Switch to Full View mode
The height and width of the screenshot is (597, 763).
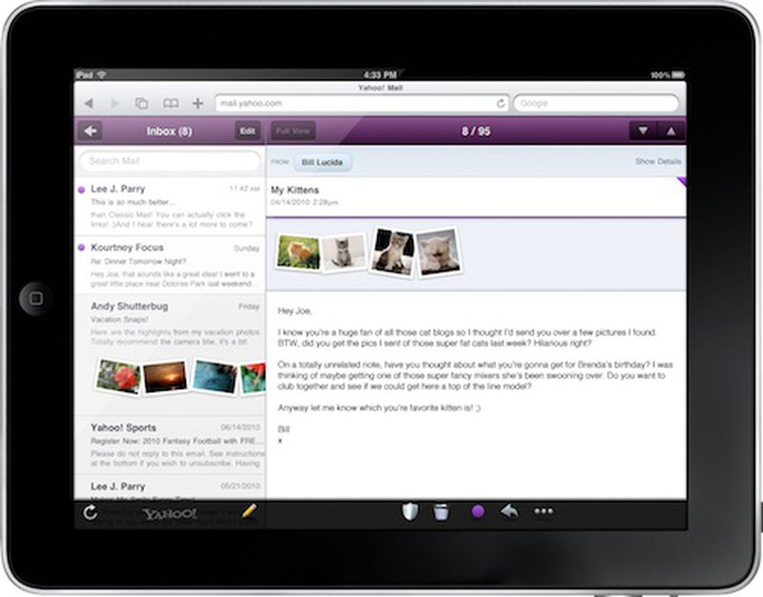pos(292,131)
